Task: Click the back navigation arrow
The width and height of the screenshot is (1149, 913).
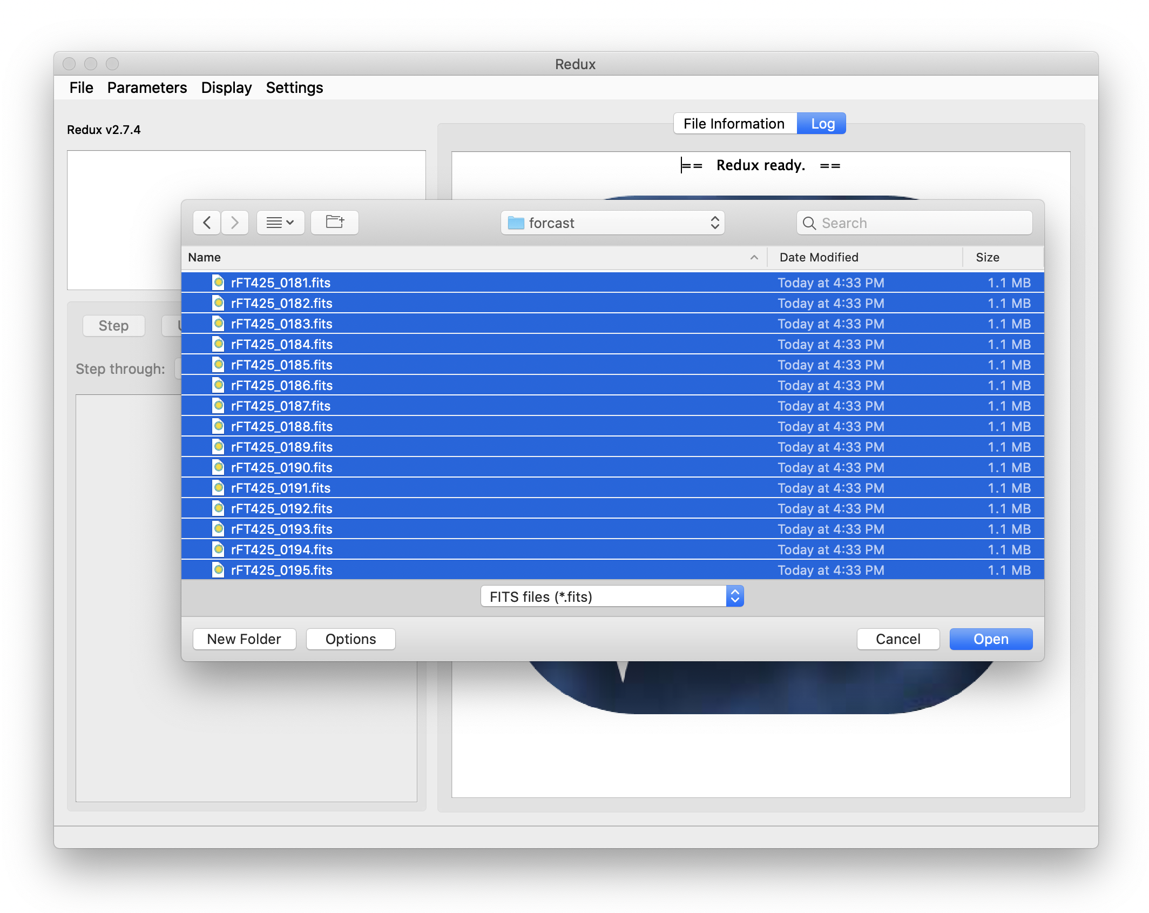Action: coord(207,222)
